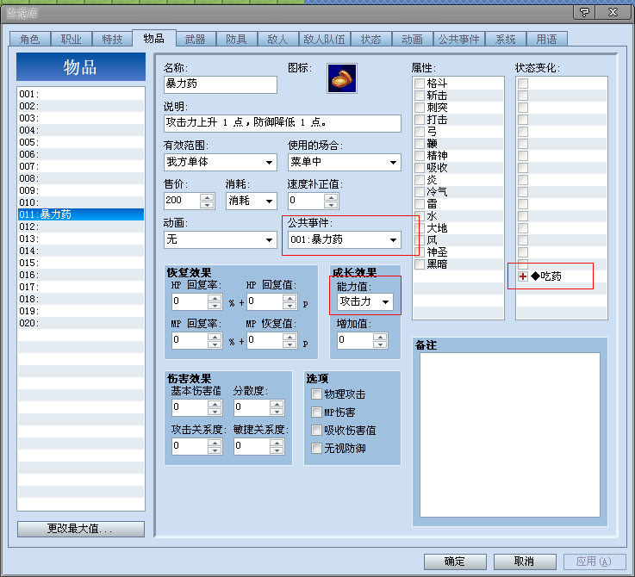Select item 012 in the item list
This screenshot has width=635, height=577.
[x=81, y=226]
